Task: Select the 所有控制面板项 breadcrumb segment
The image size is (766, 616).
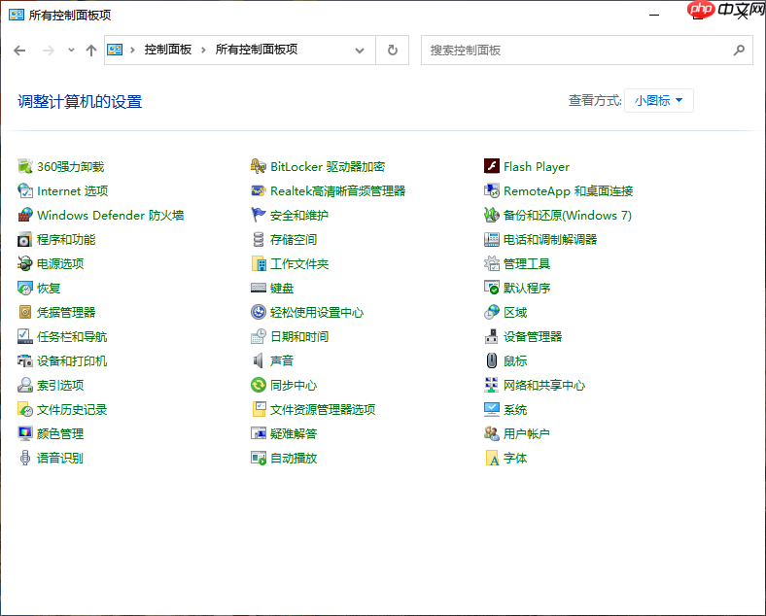Action: pyautogui.click(x=257, y=50)
